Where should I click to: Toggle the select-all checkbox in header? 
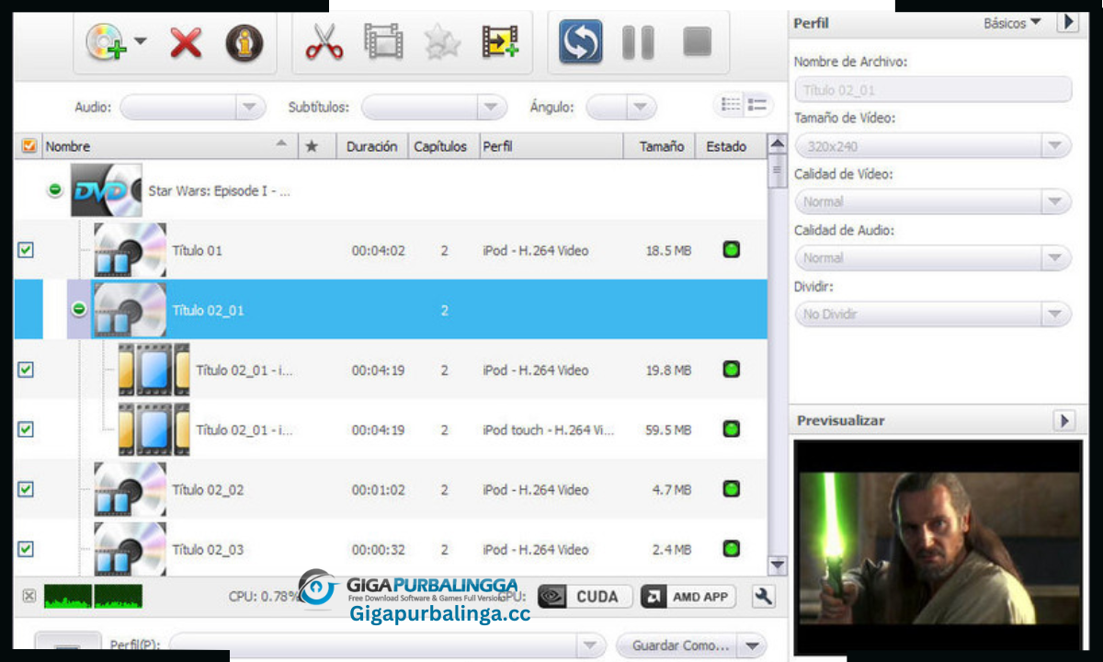click(29, 146)
